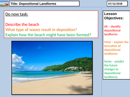130x97 pixels.
Task: Click the 'Do now task:' heading
Action: coord(17,14)
